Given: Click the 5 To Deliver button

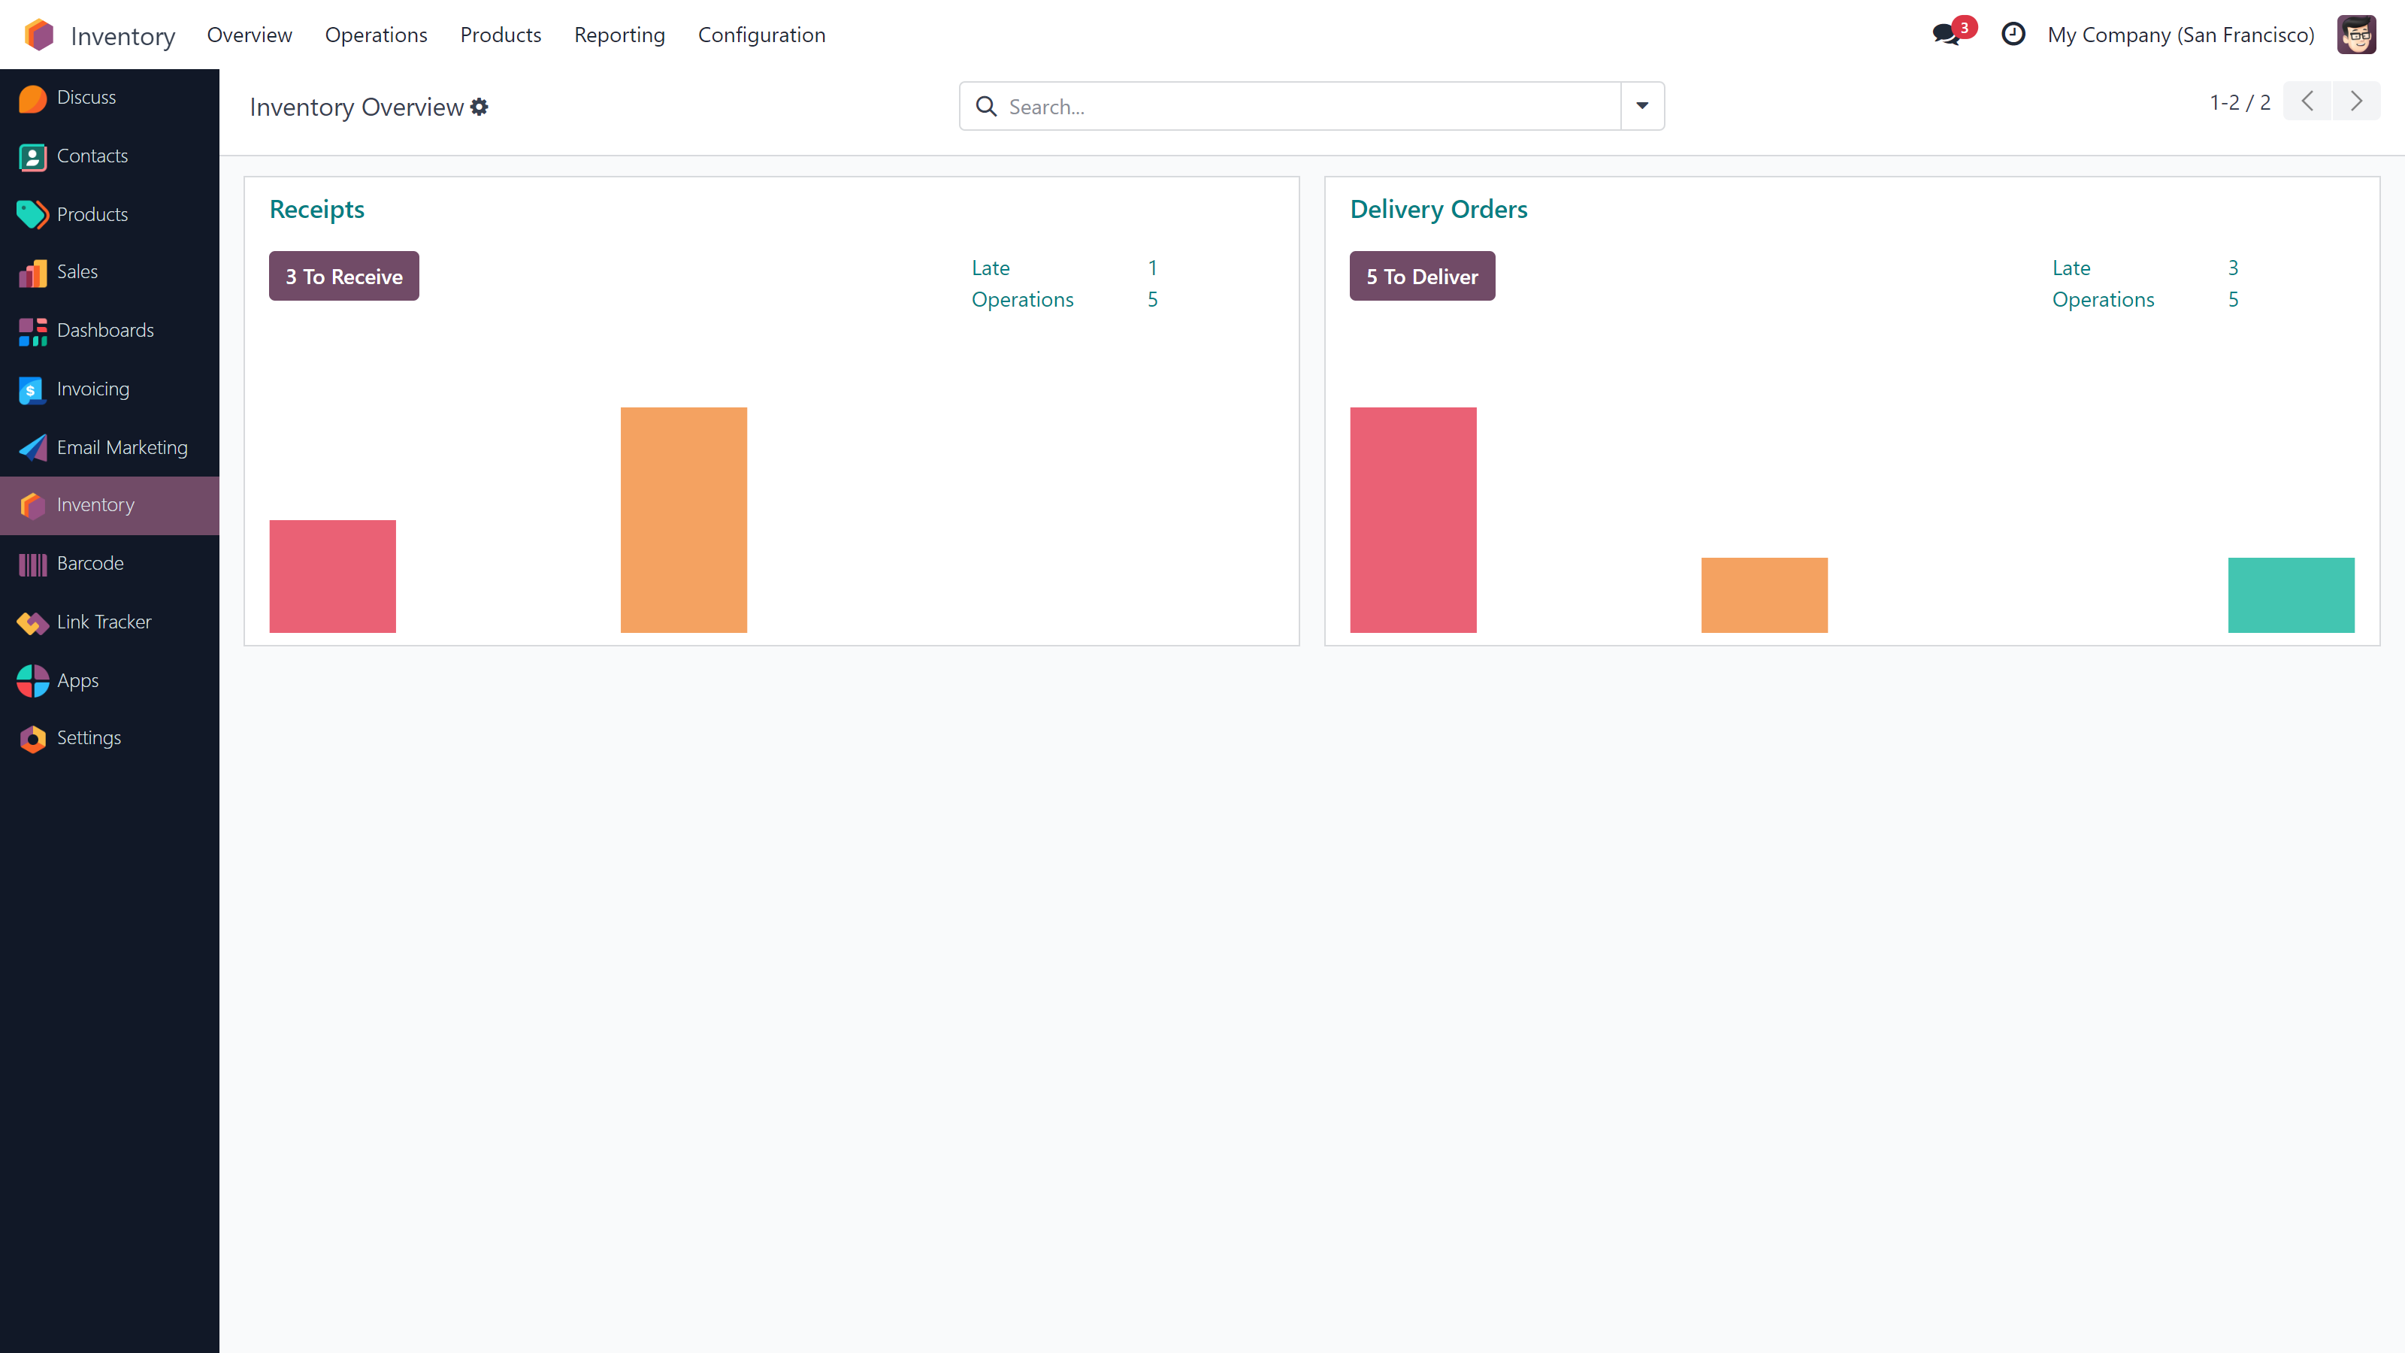Looking at the screenshot, I should [x=1421, y=277].
